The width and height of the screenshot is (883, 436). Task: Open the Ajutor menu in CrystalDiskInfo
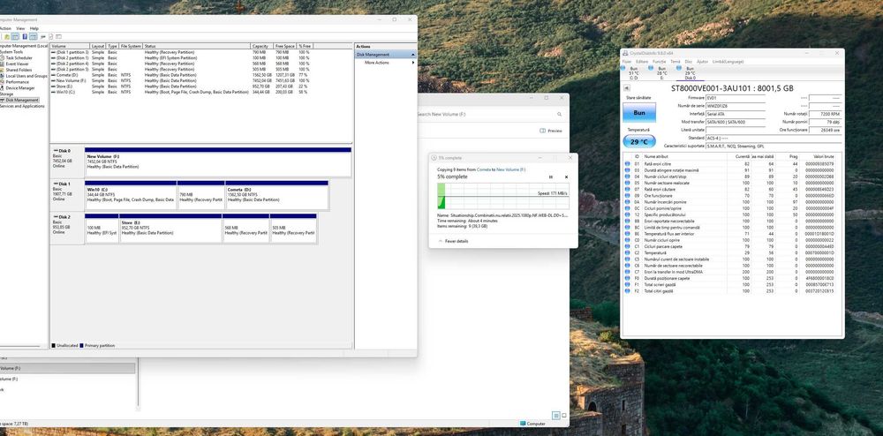pyautogui.click(x=702, y=61)
